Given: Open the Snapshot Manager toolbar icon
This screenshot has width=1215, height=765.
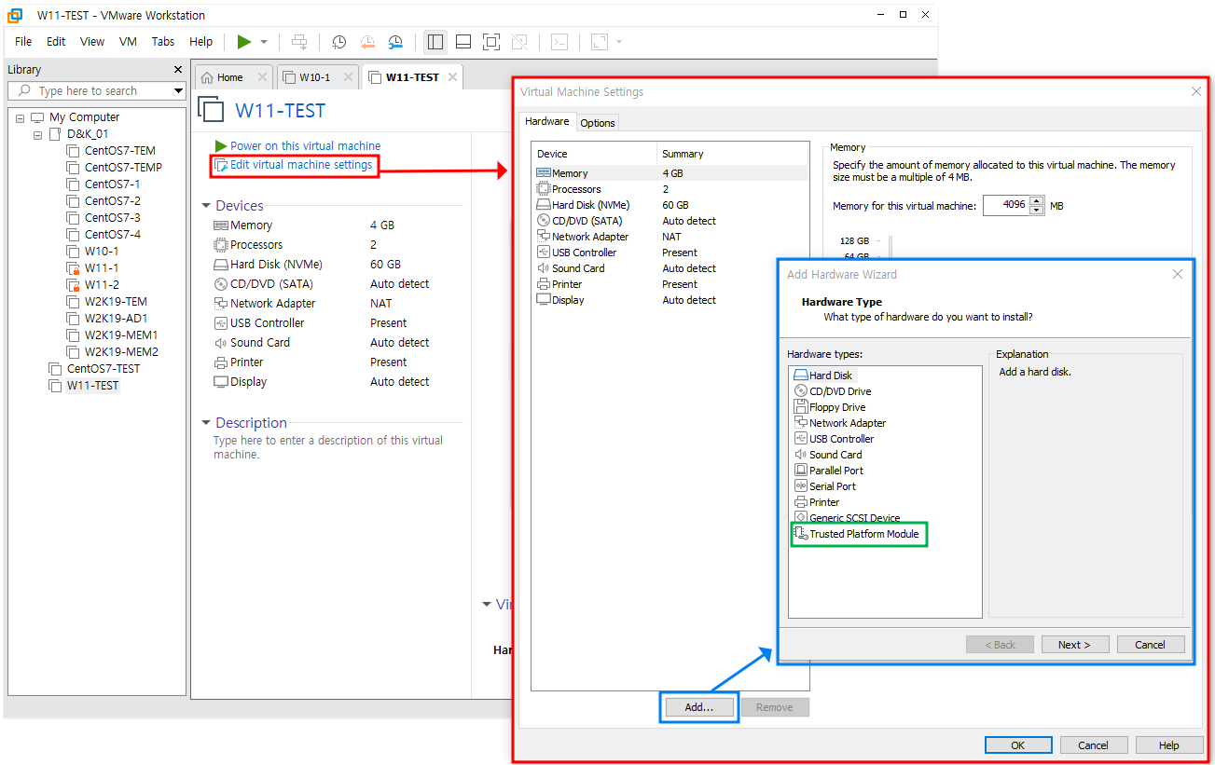Looking at the screenshot, I should (395, 42).
